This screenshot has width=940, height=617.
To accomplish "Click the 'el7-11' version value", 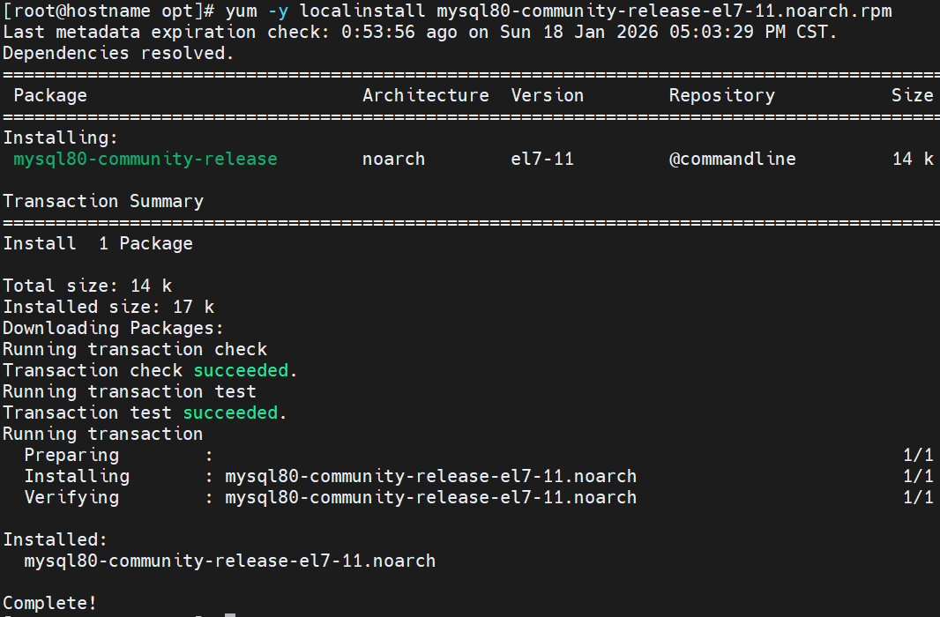I will coord(542,159).
